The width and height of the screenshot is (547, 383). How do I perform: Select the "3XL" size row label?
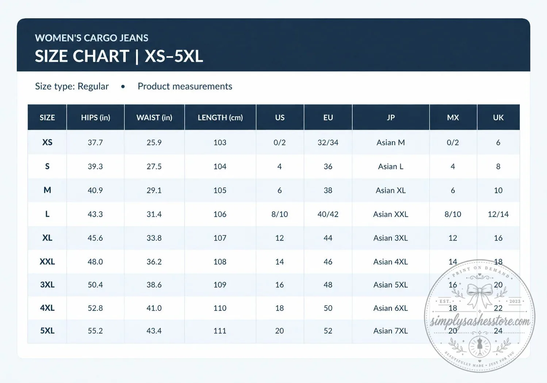point(47,285)
